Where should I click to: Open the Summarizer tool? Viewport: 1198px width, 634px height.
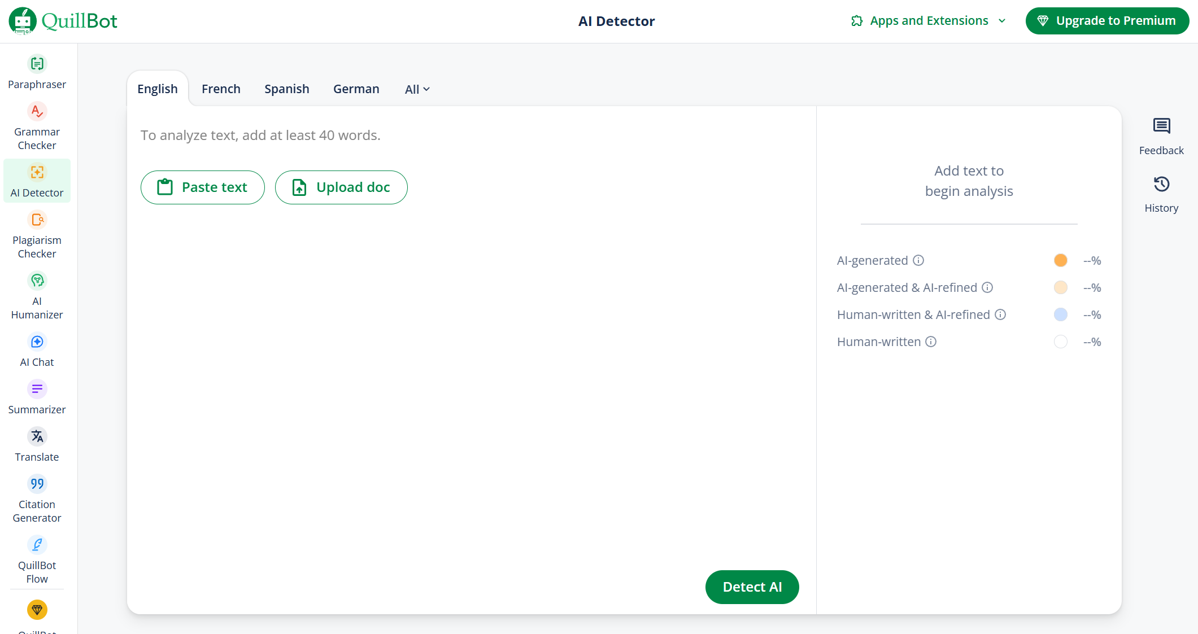tap(37, 397)
